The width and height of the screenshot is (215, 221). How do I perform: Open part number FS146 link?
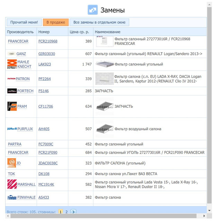click(x=44, y=91)
